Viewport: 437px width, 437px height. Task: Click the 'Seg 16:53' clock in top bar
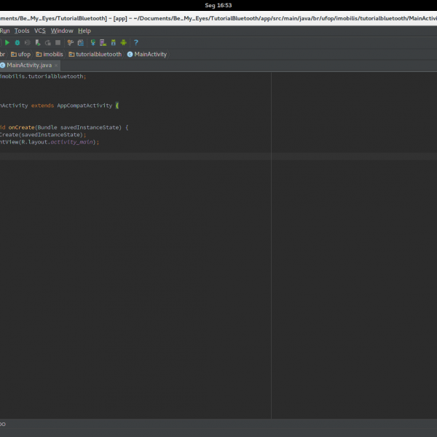coord(219,5)
